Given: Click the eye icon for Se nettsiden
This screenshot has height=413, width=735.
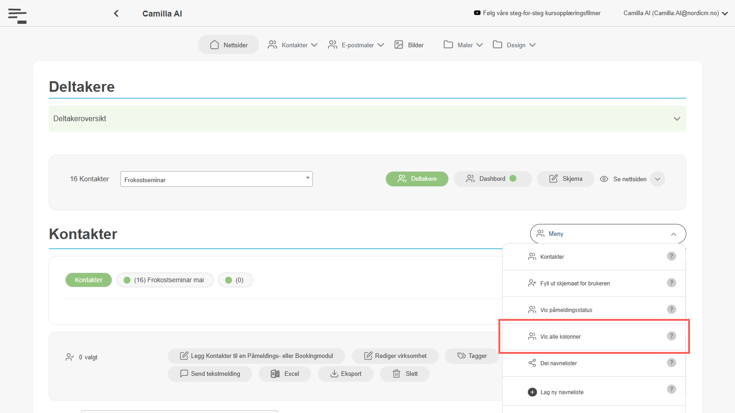Looking at the screenshot, I should point(604,179).
